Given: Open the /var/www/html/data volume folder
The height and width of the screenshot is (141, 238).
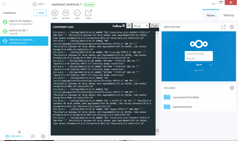Looking at the screenshot, I should click(167, 97).
